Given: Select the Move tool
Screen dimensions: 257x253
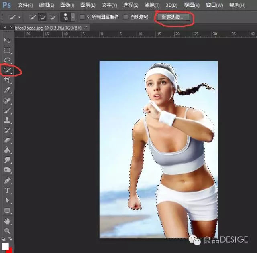Looking at the screenshot, I should tap(7, 40).
